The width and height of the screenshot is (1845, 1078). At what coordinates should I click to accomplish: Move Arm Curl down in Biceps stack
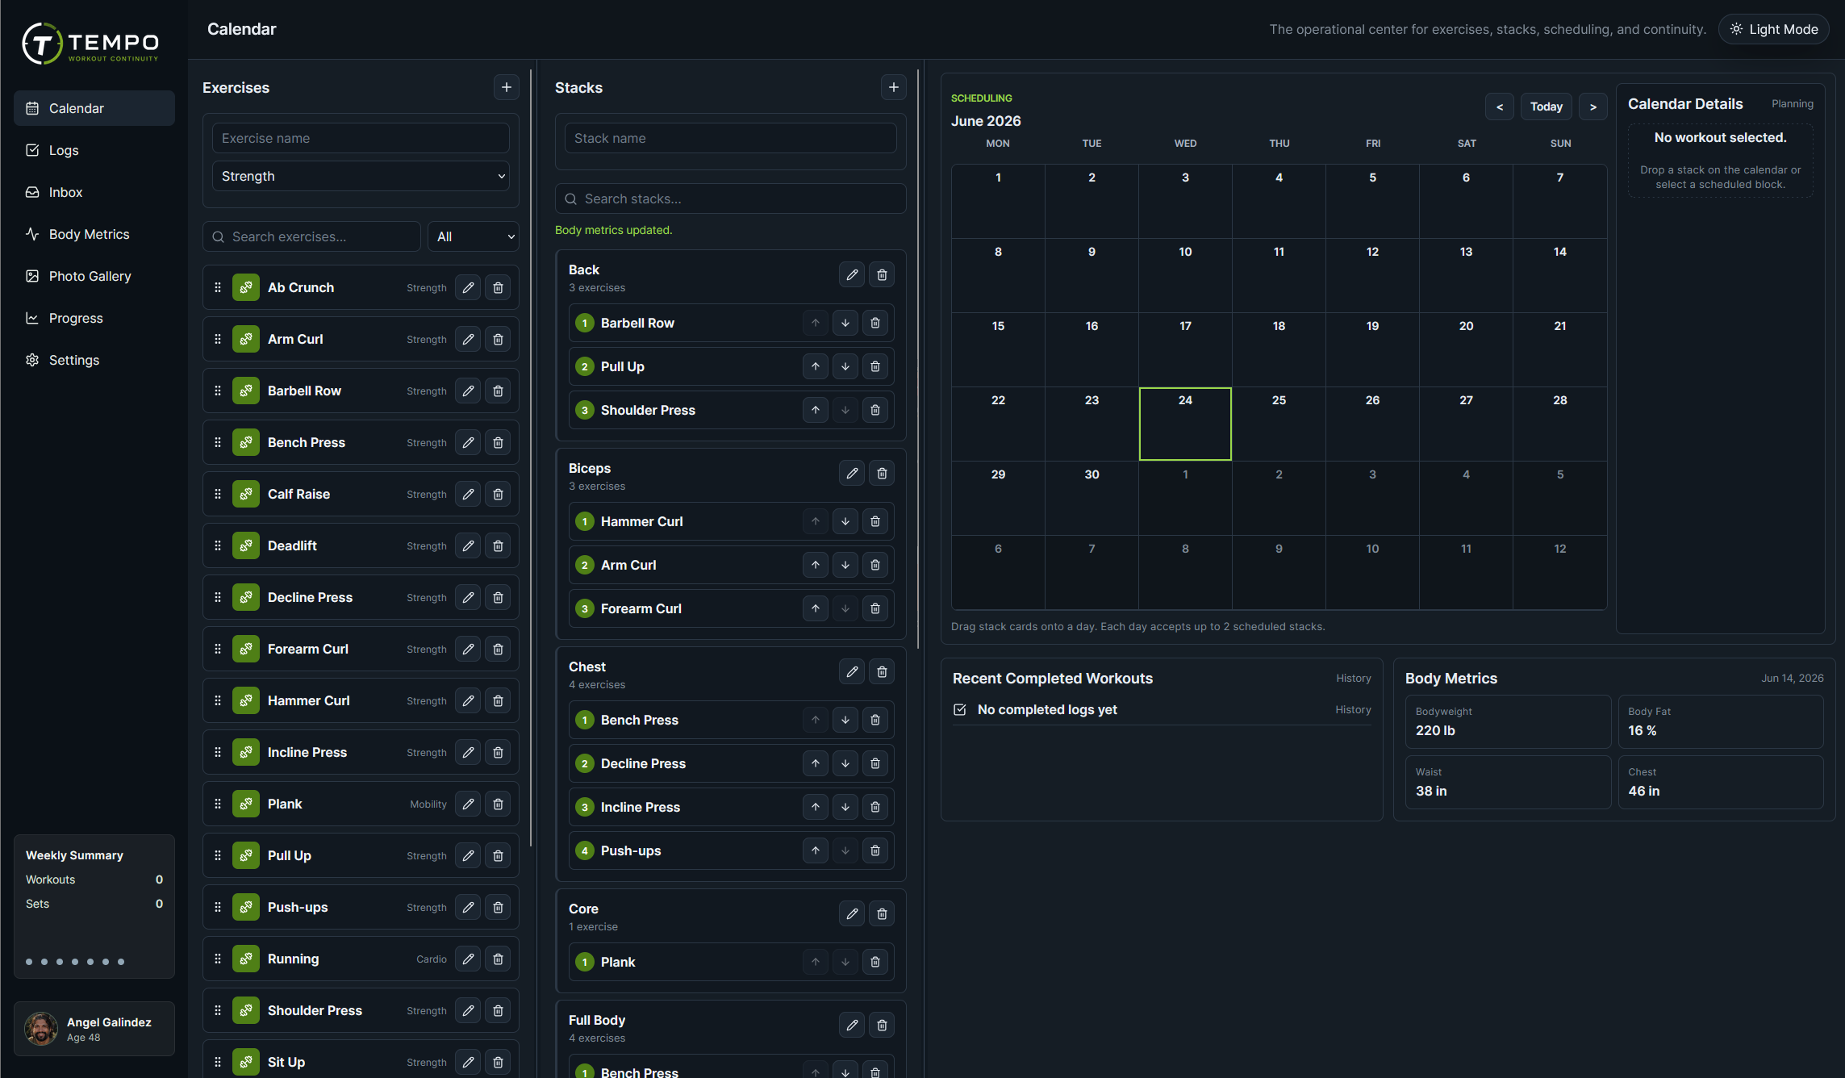(x=845, y=565)
